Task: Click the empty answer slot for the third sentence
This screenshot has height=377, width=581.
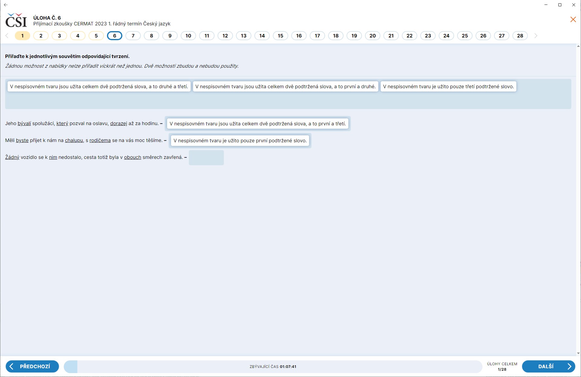Action: pyautogui.click(x=206, y=157)
